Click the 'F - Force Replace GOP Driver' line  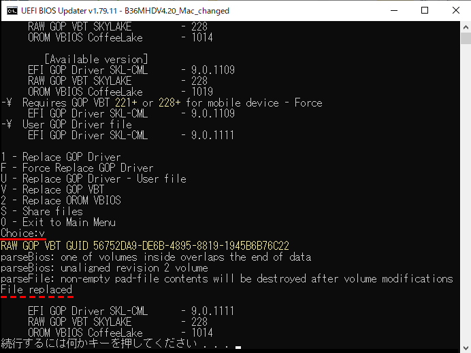(77, 168)
